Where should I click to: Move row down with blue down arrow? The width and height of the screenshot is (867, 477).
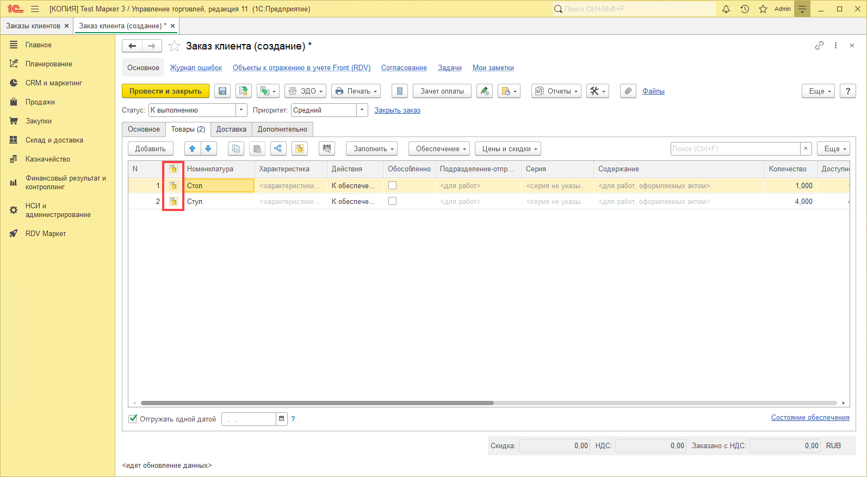(208, 148)
